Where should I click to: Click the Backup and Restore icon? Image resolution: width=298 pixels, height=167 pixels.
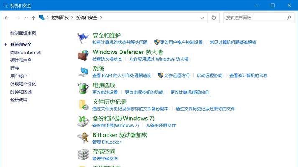pyautogui.click(x=83, y=121)
